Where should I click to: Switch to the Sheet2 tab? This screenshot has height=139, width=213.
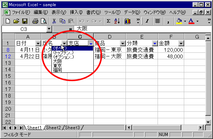click(x=53, y=128)
